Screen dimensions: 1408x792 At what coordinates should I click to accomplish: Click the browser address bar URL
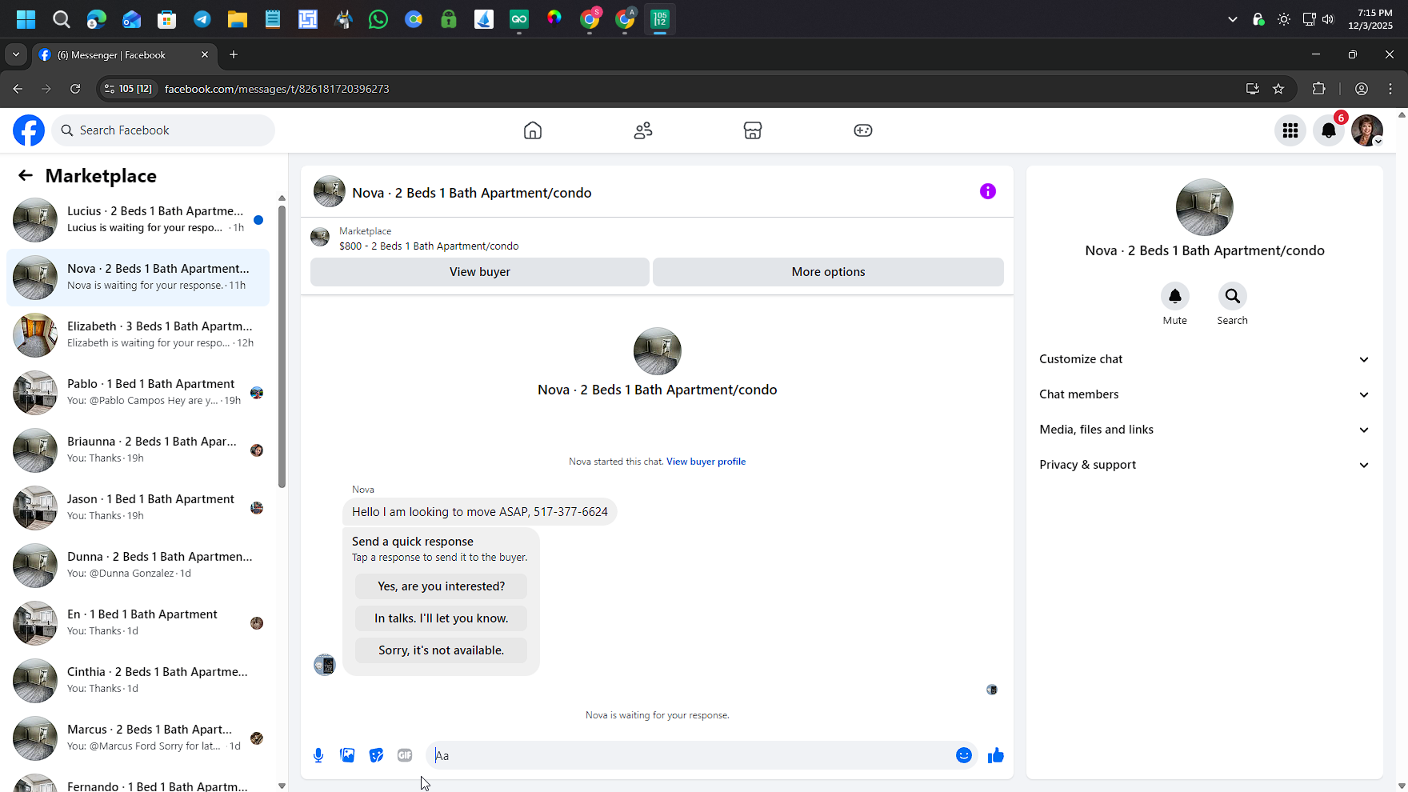[277, 89]
